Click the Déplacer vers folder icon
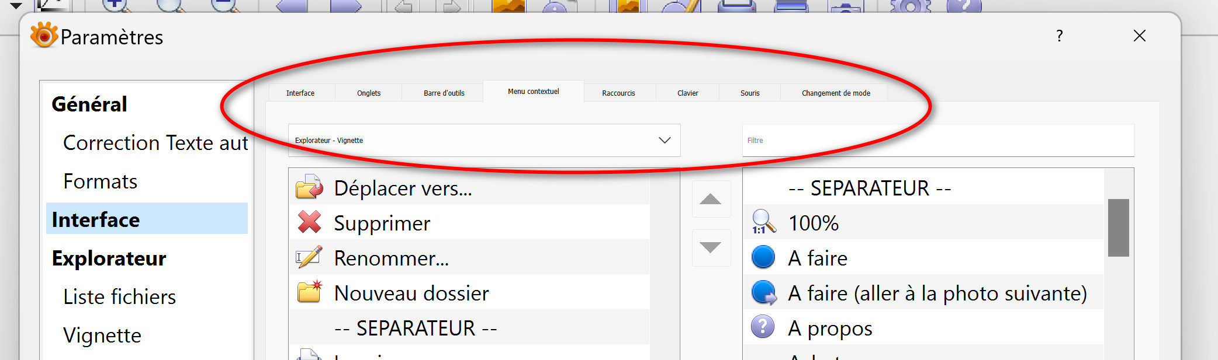The image size is (1218, 360). click(309, 187)
